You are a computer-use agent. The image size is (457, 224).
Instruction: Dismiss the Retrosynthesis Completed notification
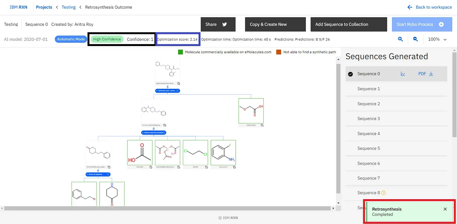pyautogui.click(x=445, y=209)
